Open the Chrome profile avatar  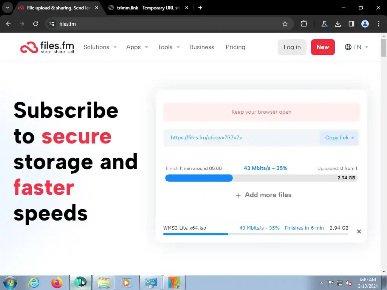(x=365, y=24)
